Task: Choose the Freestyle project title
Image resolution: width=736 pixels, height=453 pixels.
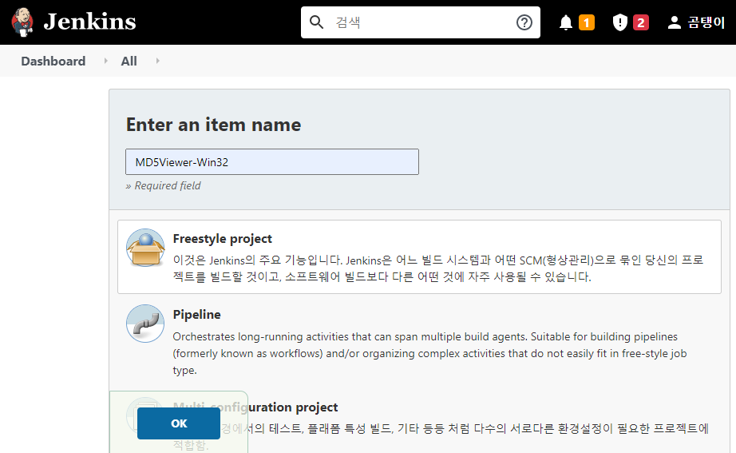Action: coord(222,239)
